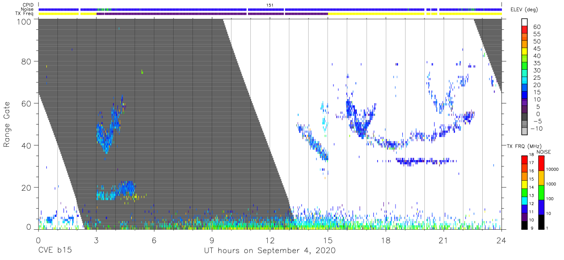Viewport: 564px width, 260px height.
Task: Click the 'CVE b15' radar beam label
Action: click(x=55, y=250)
